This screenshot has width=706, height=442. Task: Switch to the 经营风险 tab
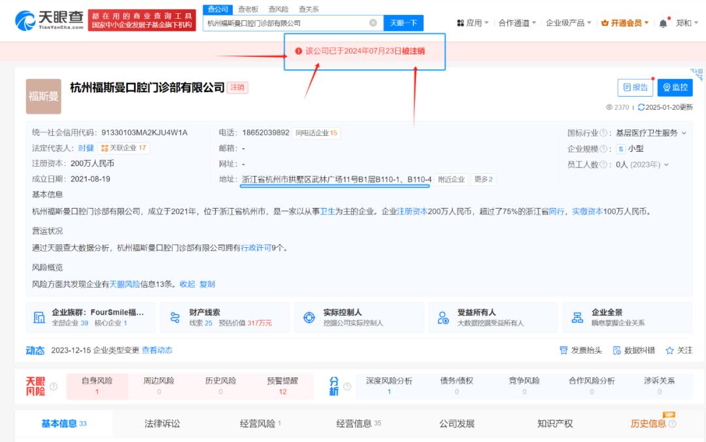click(260, 424)
